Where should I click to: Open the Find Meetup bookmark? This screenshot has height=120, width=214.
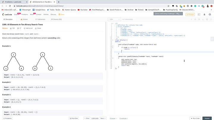(x=97, y=10)
